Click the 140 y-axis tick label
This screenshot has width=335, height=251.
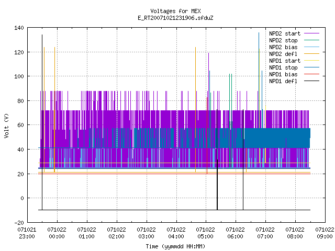coord(19,28)
